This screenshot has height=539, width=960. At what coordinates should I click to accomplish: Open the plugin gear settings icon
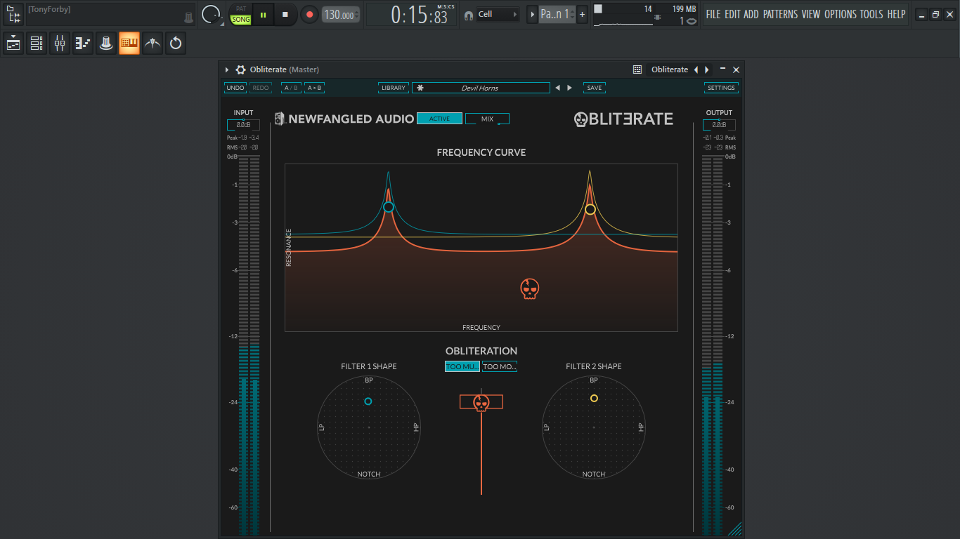[x=241, y=69]
